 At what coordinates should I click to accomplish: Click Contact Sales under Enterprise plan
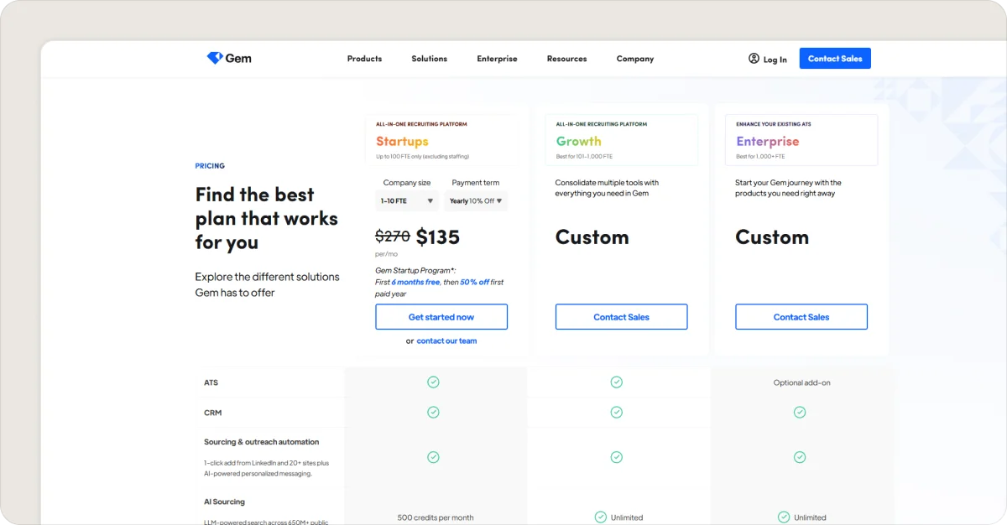tap(801, 317)
